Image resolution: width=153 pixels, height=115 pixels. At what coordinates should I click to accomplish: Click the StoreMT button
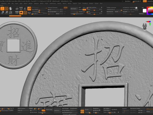127,11
